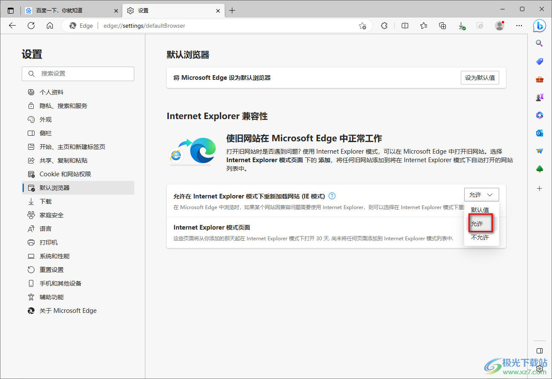Open 家庭安全 settings section
Viewport: 552px width, 379px height.
pyautogui.click(x=78, y=215)
